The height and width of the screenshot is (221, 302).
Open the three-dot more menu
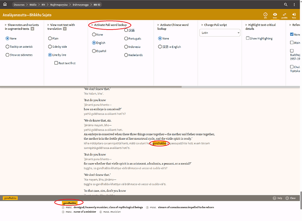(x=294, y=4)
